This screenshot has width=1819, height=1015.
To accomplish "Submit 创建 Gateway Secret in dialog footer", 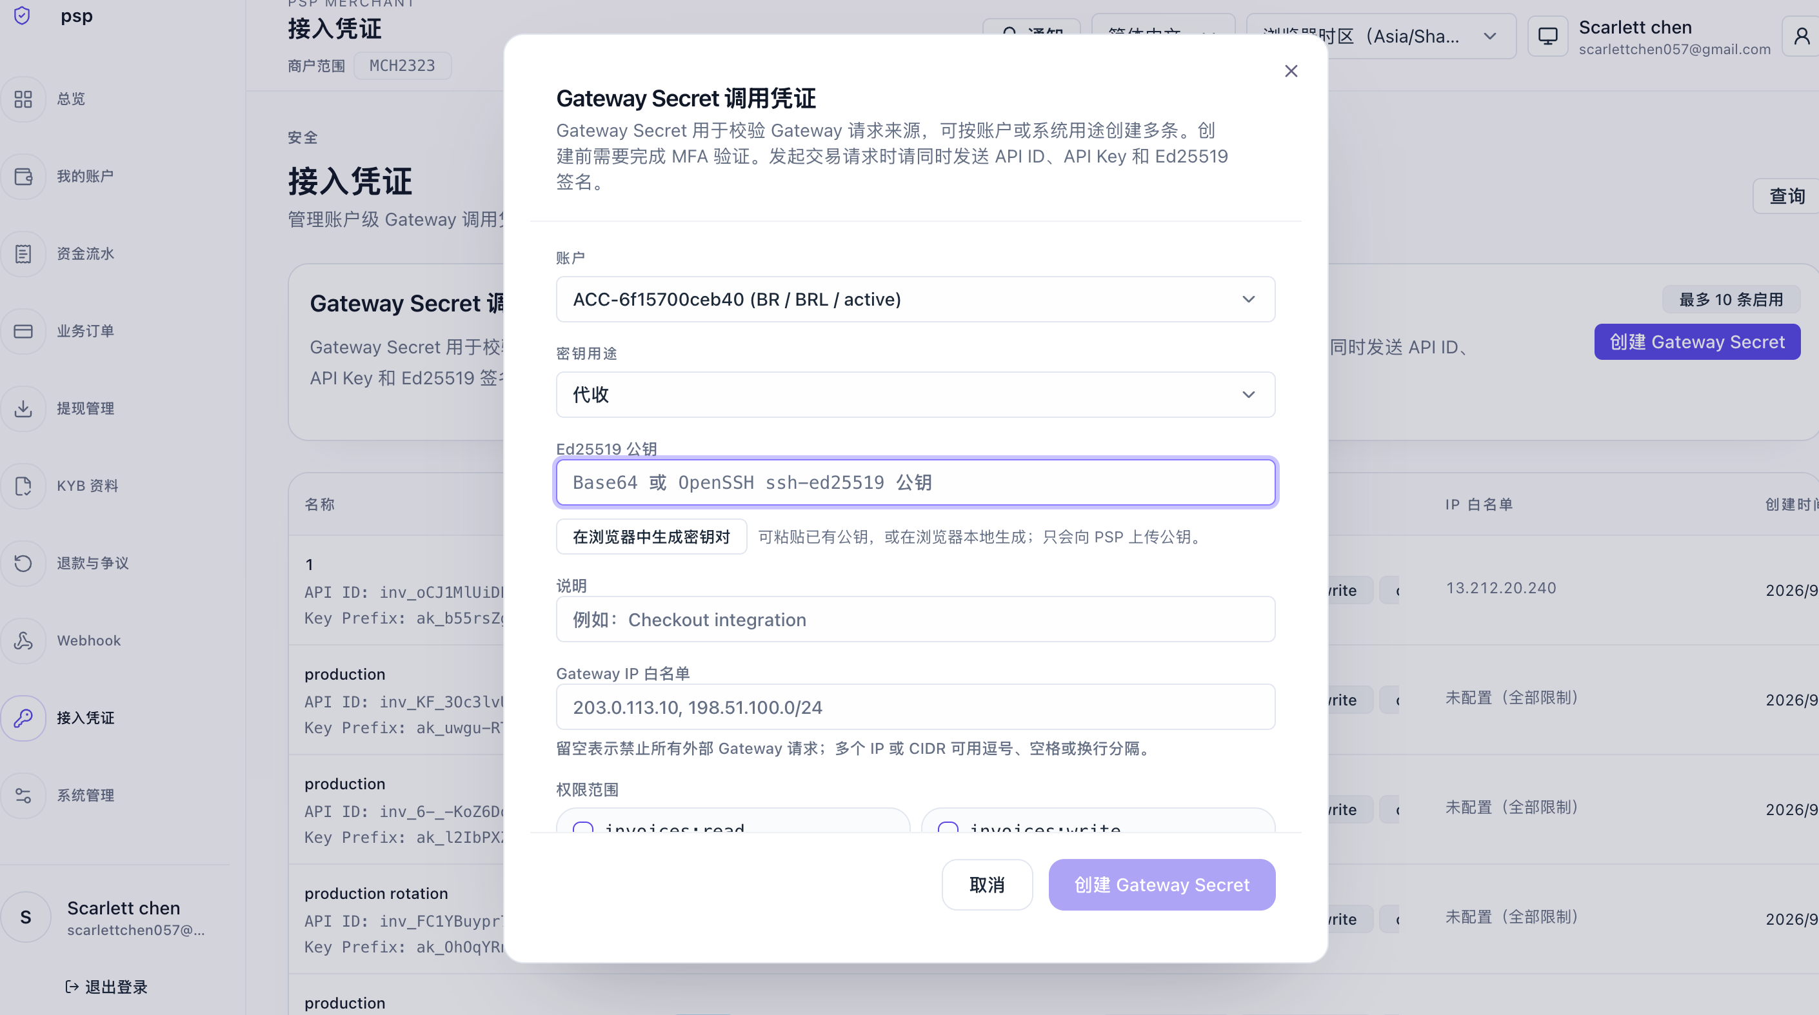I will [x=1162, y=885].
